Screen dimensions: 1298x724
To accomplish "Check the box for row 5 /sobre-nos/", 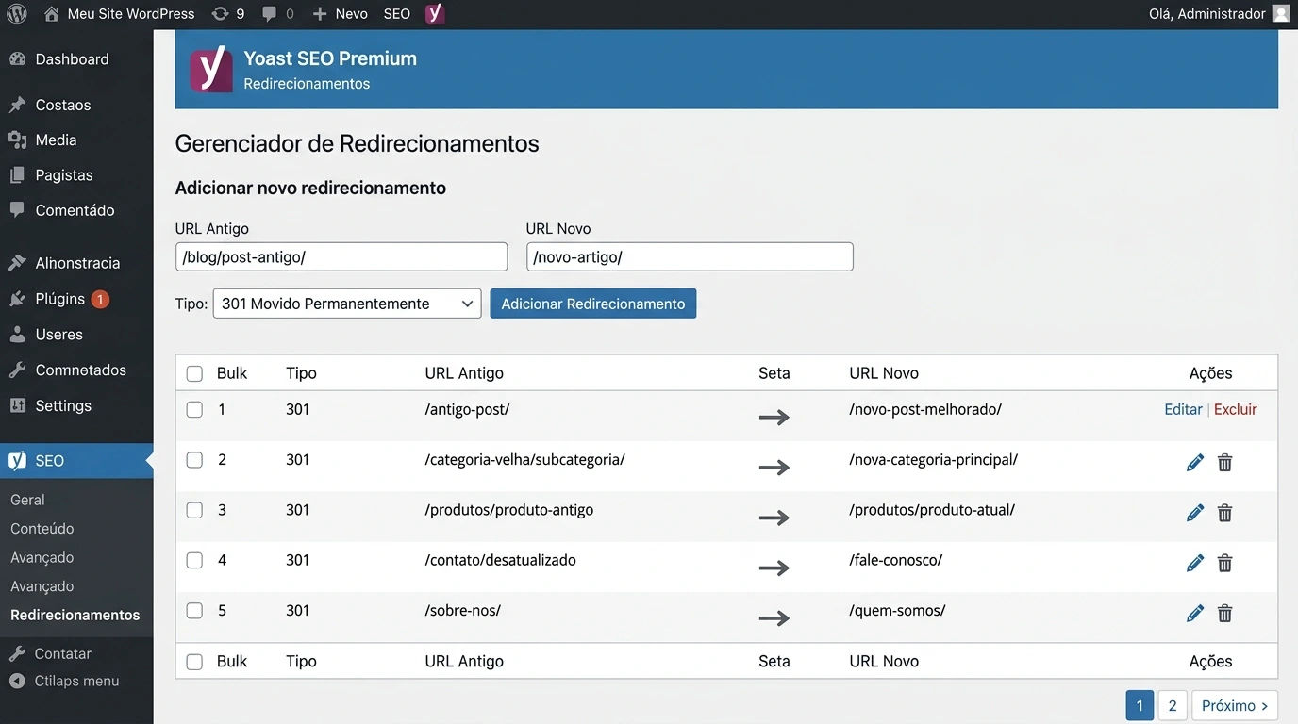I will tap(194, 610).
